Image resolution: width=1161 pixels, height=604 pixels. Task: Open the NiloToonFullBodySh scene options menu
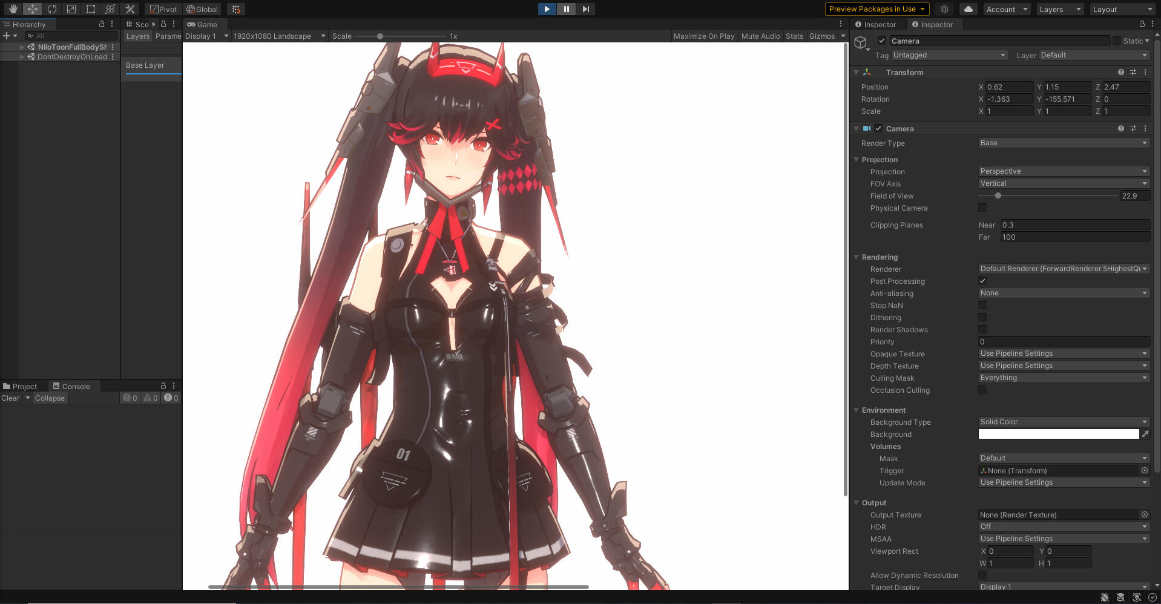point(113,47)
